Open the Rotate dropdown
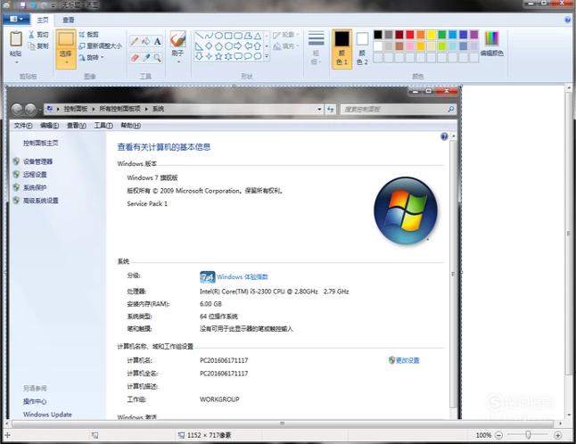This screenshot has width=576, height=444. (92, 57)
